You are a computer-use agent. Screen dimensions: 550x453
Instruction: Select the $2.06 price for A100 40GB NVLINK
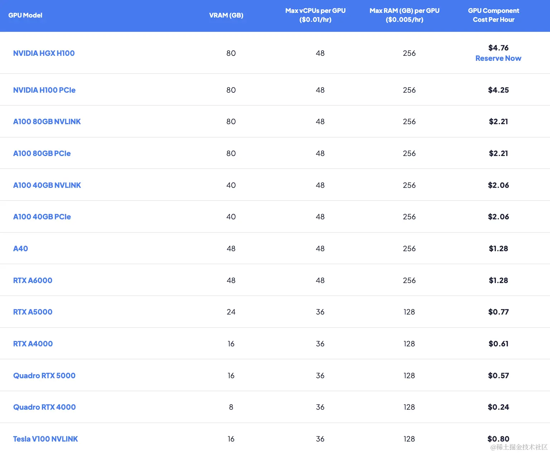498,185
